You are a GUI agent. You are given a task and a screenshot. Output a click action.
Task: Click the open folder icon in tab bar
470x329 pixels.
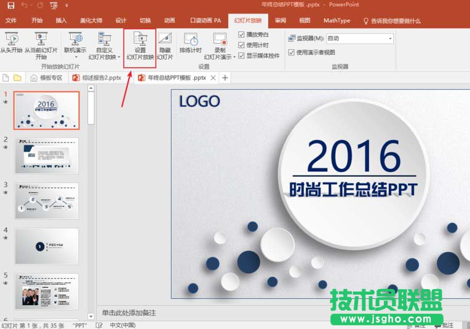(17, 78)
